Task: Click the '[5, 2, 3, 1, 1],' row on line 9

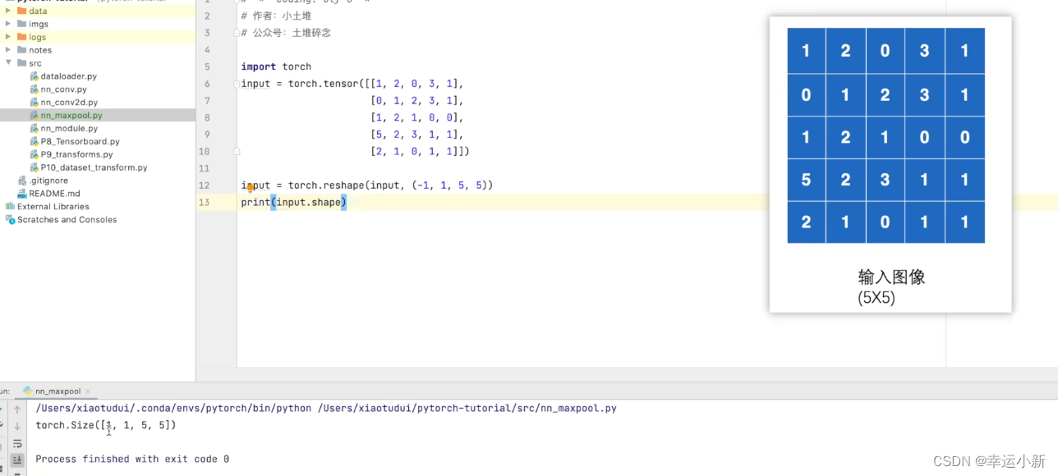Action: click(x=417, y=135)
